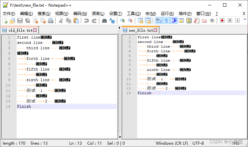Open a file using the folder toolbar icon
248x147 pixels.
coord(12,21)
